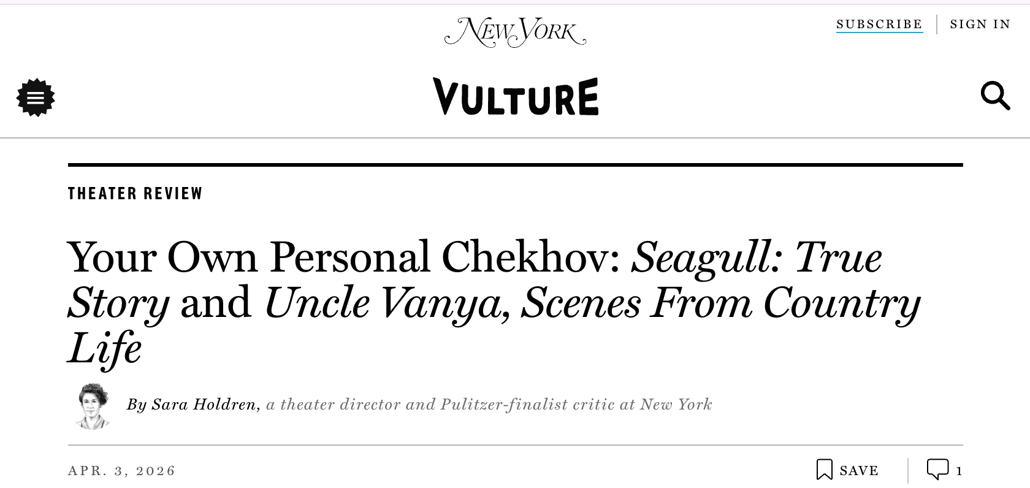Click "New York" in the byline

tap(676, 405)
